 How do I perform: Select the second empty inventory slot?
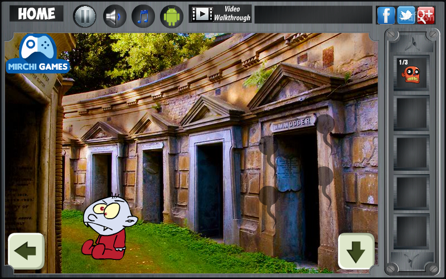click(x=411, y=152)
